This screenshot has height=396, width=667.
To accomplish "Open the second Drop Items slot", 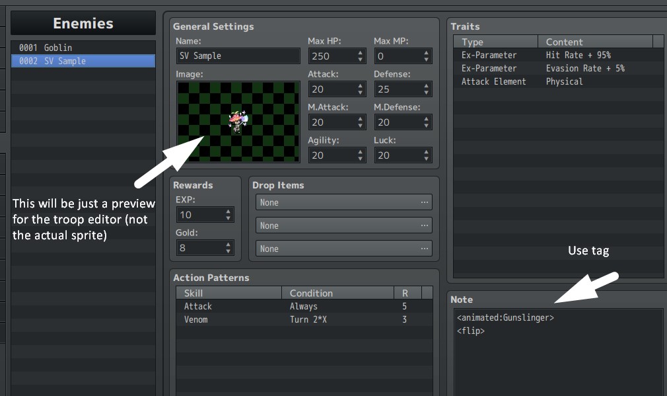I will (343, 225).
